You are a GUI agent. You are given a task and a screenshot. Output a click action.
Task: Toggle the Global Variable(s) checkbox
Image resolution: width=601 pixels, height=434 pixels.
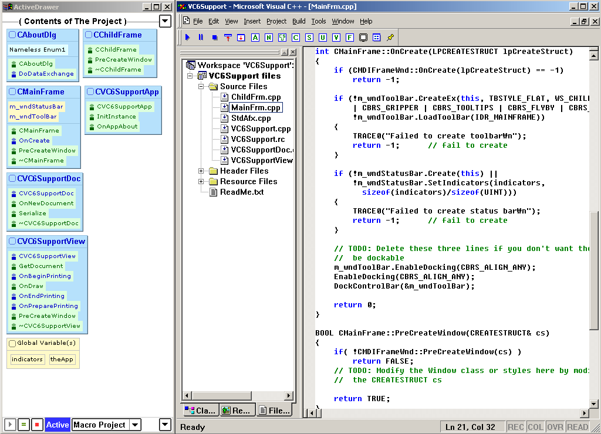[12, 343]
